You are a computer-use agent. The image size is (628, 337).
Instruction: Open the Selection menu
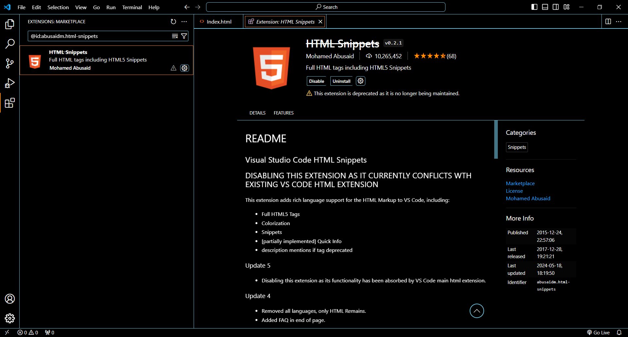click(x=58, y=7)
